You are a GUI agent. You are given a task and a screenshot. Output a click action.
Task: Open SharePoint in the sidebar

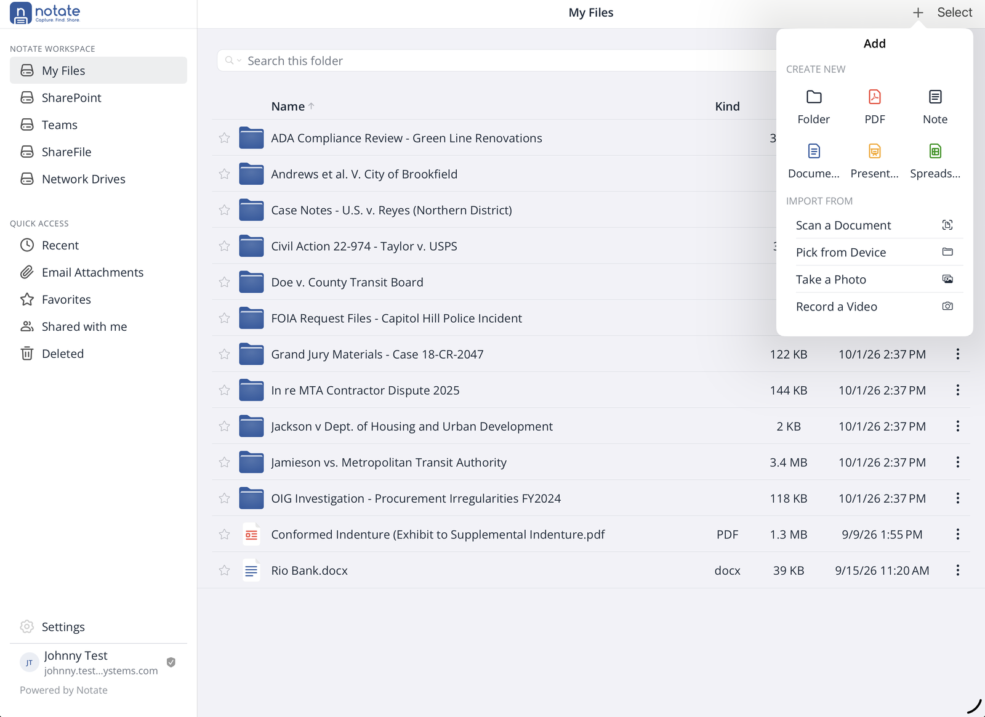98,98
